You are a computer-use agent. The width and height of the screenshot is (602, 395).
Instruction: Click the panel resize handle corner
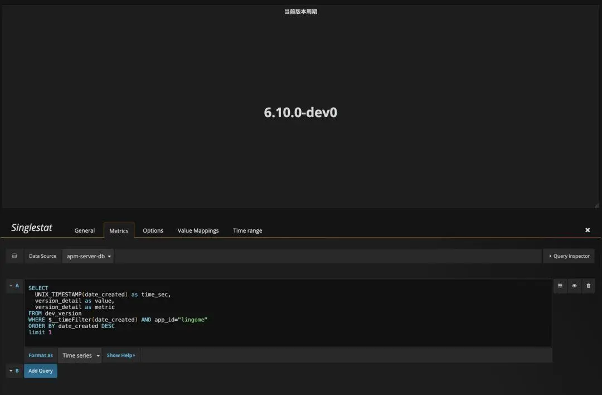point(596,205)
